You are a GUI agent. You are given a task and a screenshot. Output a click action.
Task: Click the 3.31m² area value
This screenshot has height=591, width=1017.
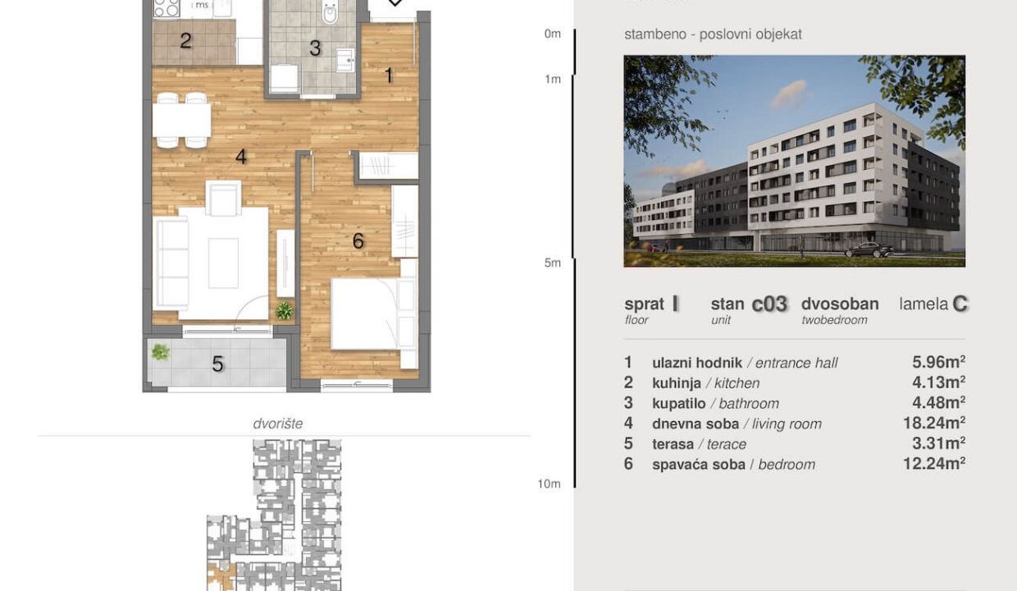[x=938, y=443]
